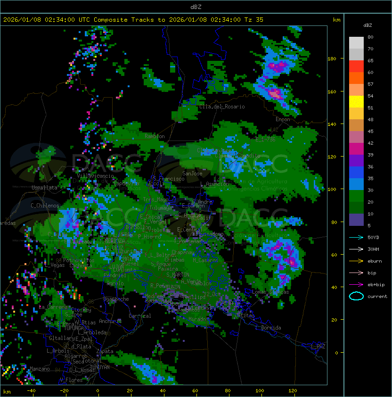Select the red swatch between 65 and 60
The height and width of the screenshot is (397, 392).
(x=356, y=66)
